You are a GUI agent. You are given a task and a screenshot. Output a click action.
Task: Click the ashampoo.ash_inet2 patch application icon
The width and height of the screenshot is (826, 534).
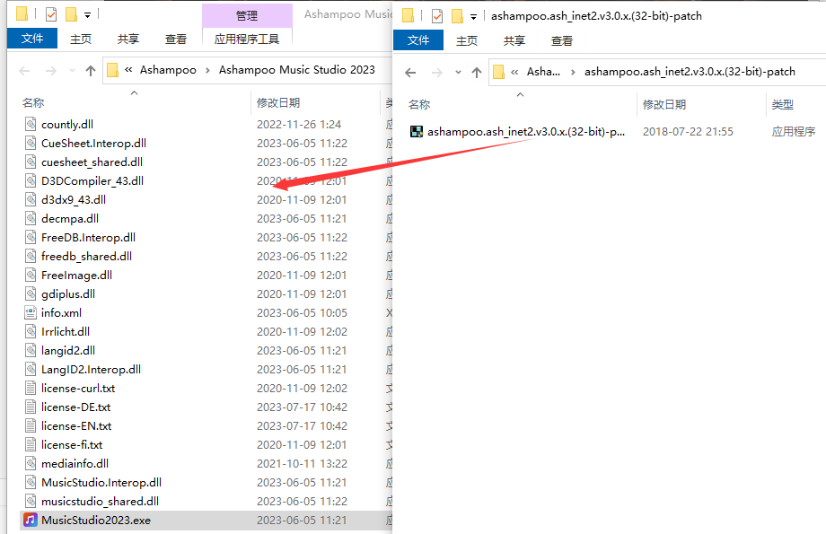pos(417,132)
